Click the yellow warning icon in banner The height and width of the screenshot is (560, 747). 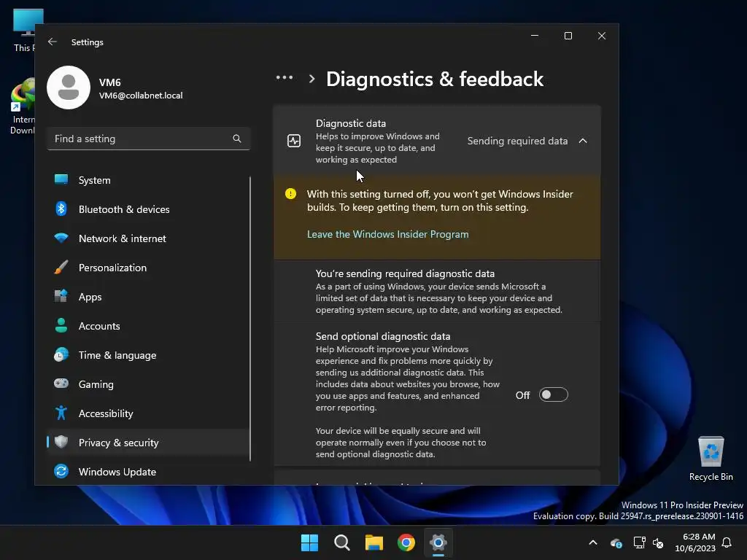click(x=290, y=194)
